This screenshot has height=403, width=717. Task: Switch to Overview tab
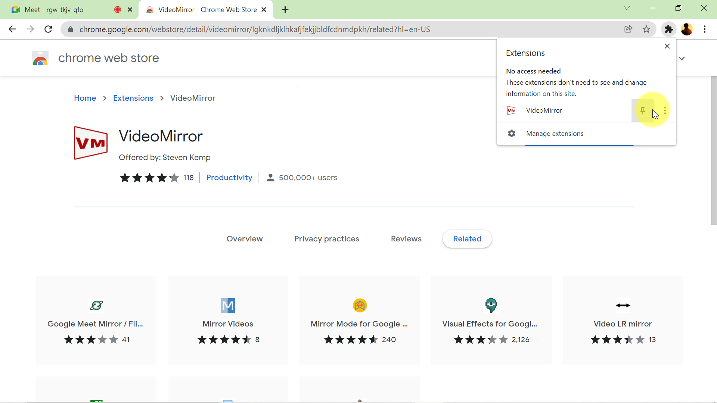click(x=245, y=239)
